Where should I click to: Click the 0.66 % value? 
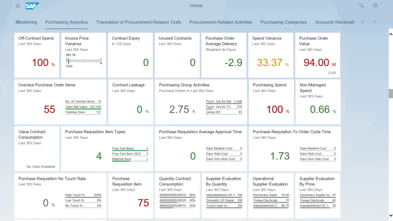pos(323,110)
